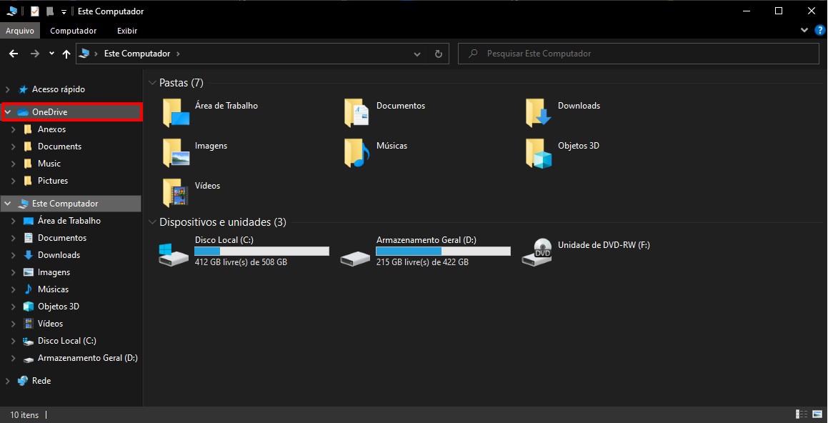Click the Properties checkmark icon in title bar
The image size is (828, 423).
pyautogui.click(x=35, y=11)
